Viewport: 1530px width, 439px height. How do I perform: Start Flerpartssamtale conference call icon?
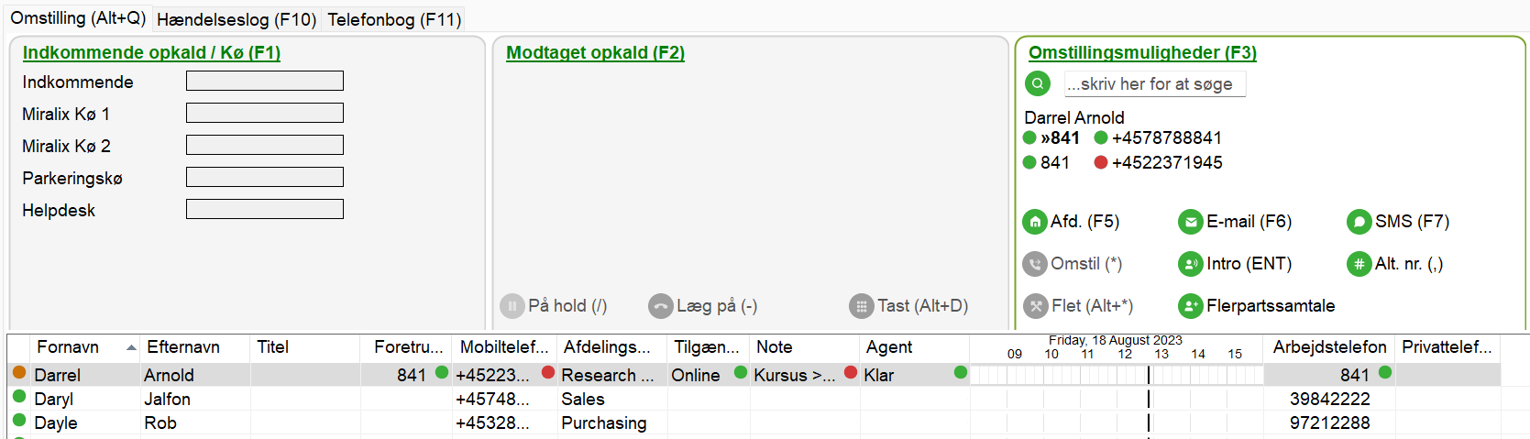coord(1190,306)
